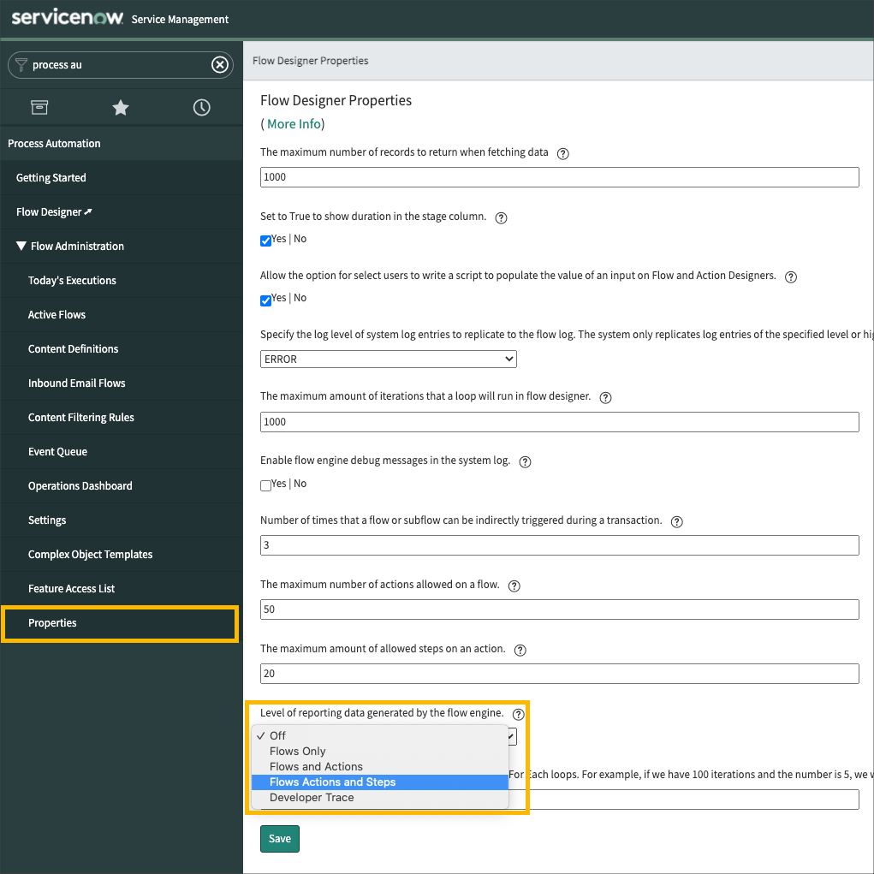Clear the search with the X icon

pos(220,64)
